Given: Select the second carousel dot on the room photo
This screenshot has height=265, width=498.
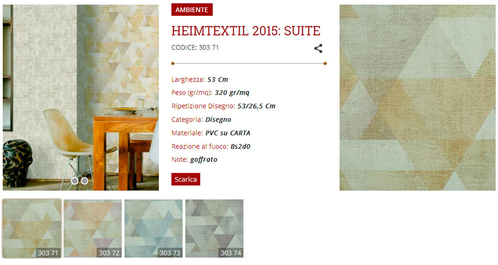Looking at the screenshot, I should (x=85, y=181).
